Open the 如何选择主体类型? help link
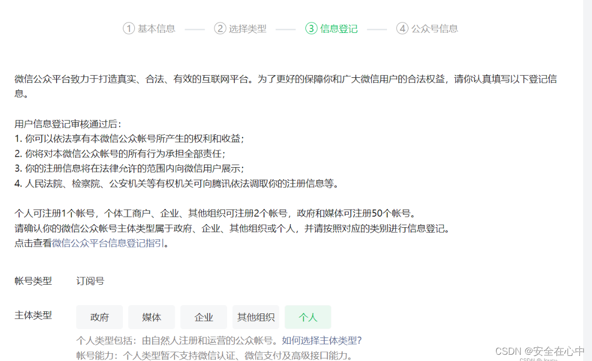 click(322, 341)
